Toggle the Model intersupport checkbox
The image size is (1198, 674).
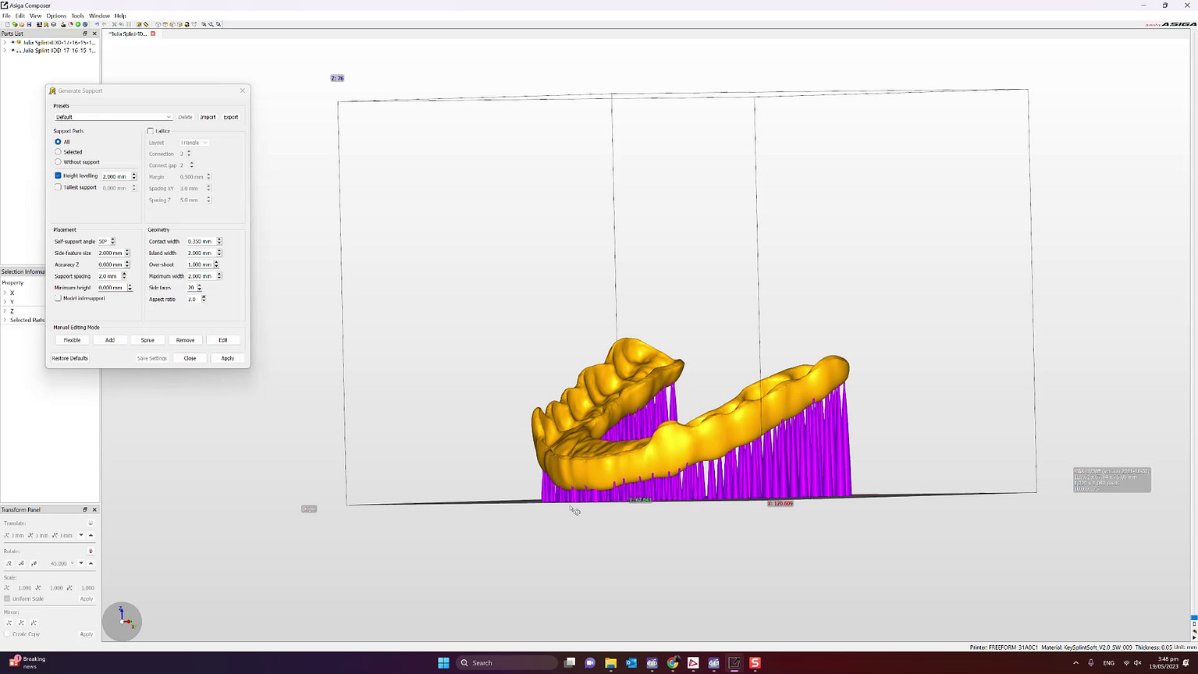[x=59, y=298]
